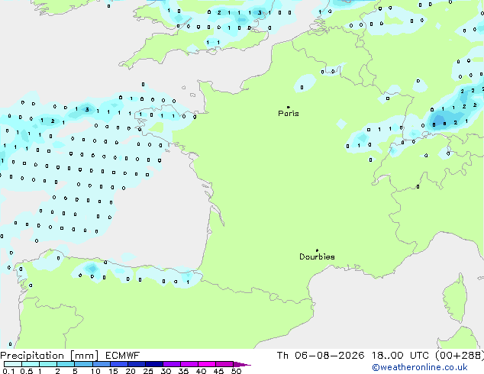484x374 pixels.
Task: Pick the purple swatch between 30 and 35 mm
Action: click(x=172, y=364)
